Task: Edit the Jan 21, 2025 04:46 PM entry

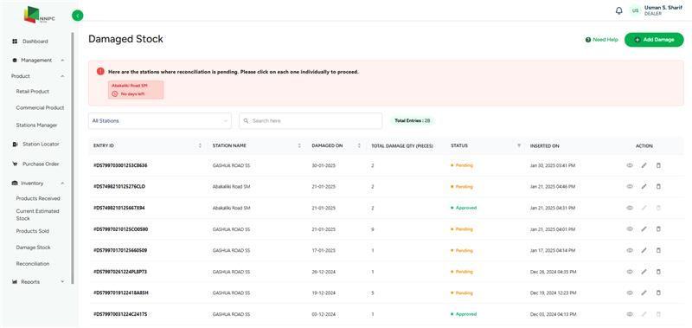Action: click(x=644, y=187)
